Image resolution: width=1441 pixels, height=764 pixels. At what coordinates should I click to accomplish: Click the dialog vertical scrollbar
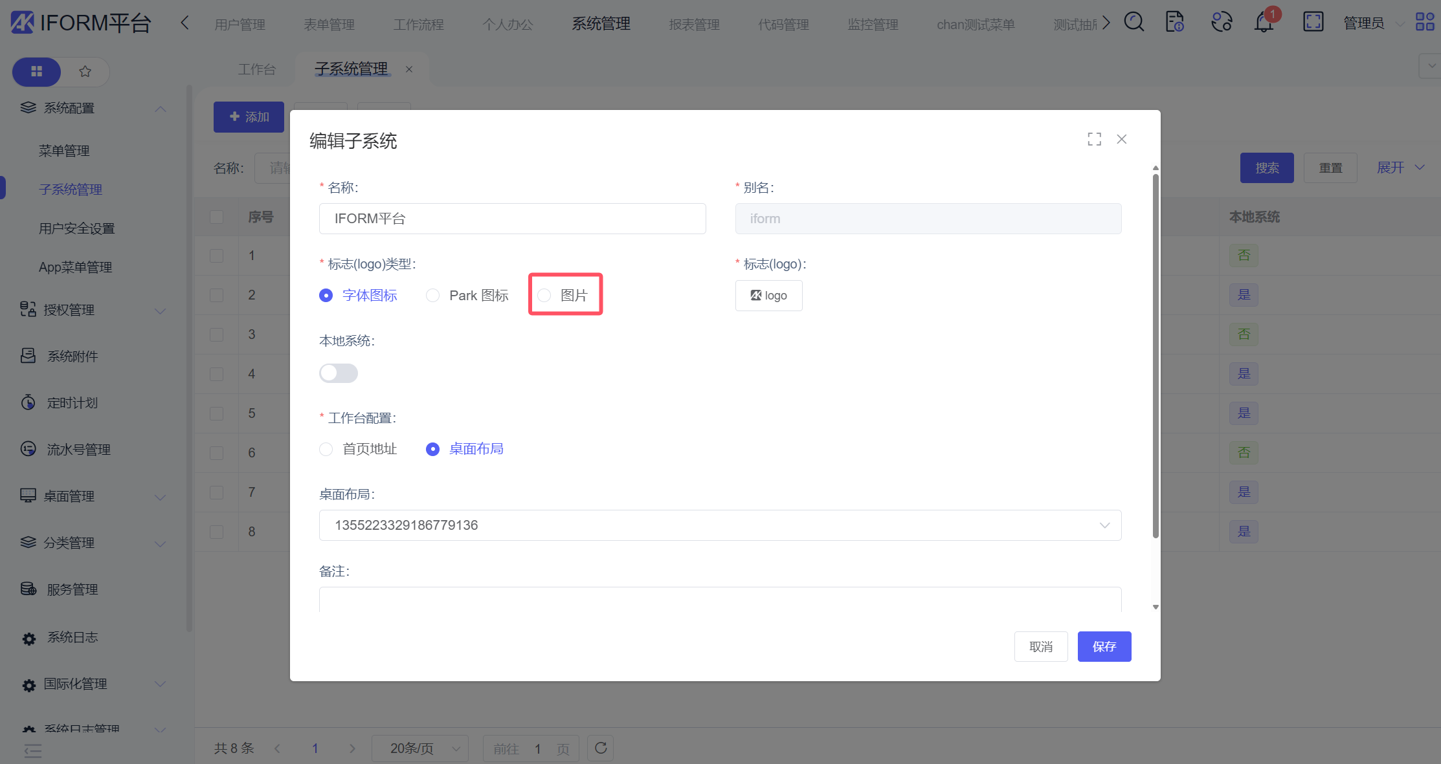point(1156,356)
